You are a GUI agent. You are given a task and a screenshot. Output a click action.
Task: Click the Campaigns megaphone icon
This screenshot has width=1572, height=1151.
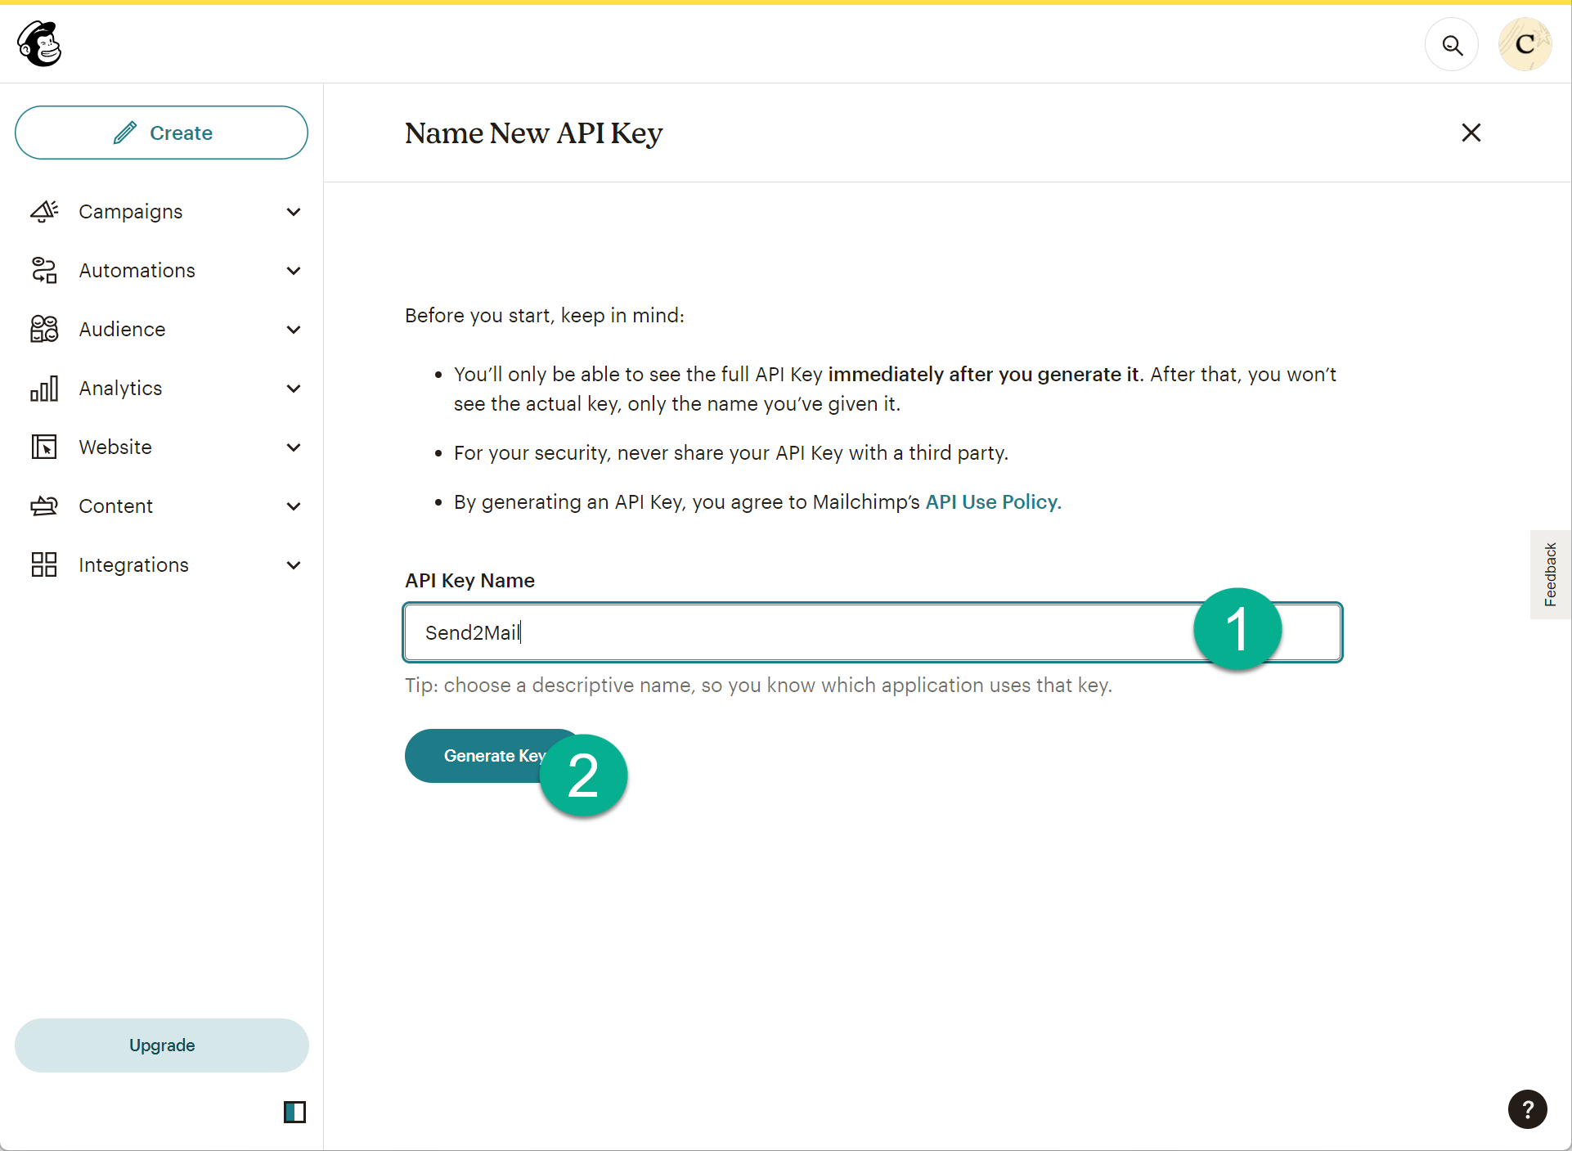click(44, 212)
